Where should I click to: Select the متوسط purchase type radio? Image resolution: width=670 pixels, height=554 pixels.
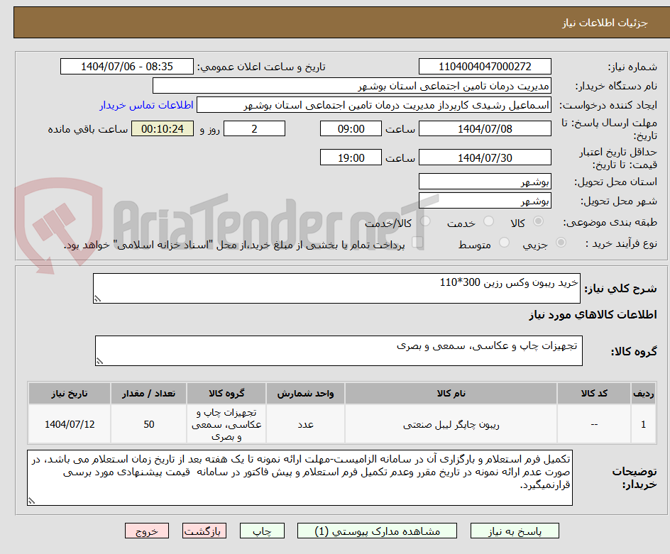pyautogui.click(x=504, y=243)
